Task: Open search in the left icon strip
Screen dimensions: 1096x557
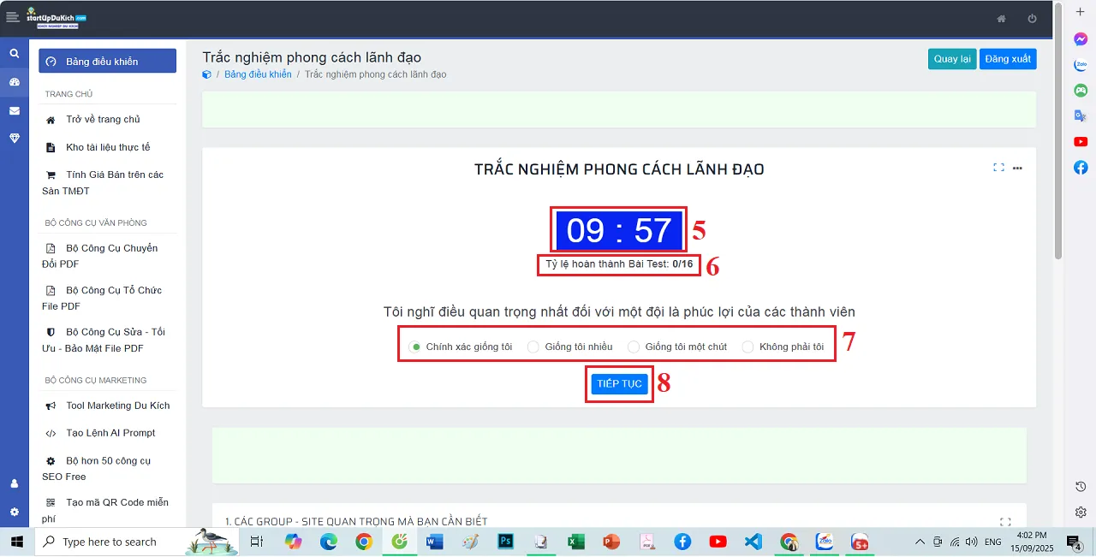Action: pyautogui.click(x=14, y=53)
